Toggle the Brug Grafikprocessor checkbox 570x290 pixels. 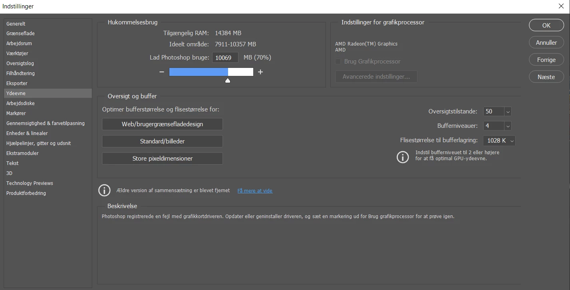pyautogui.click(x=338, y=62)
